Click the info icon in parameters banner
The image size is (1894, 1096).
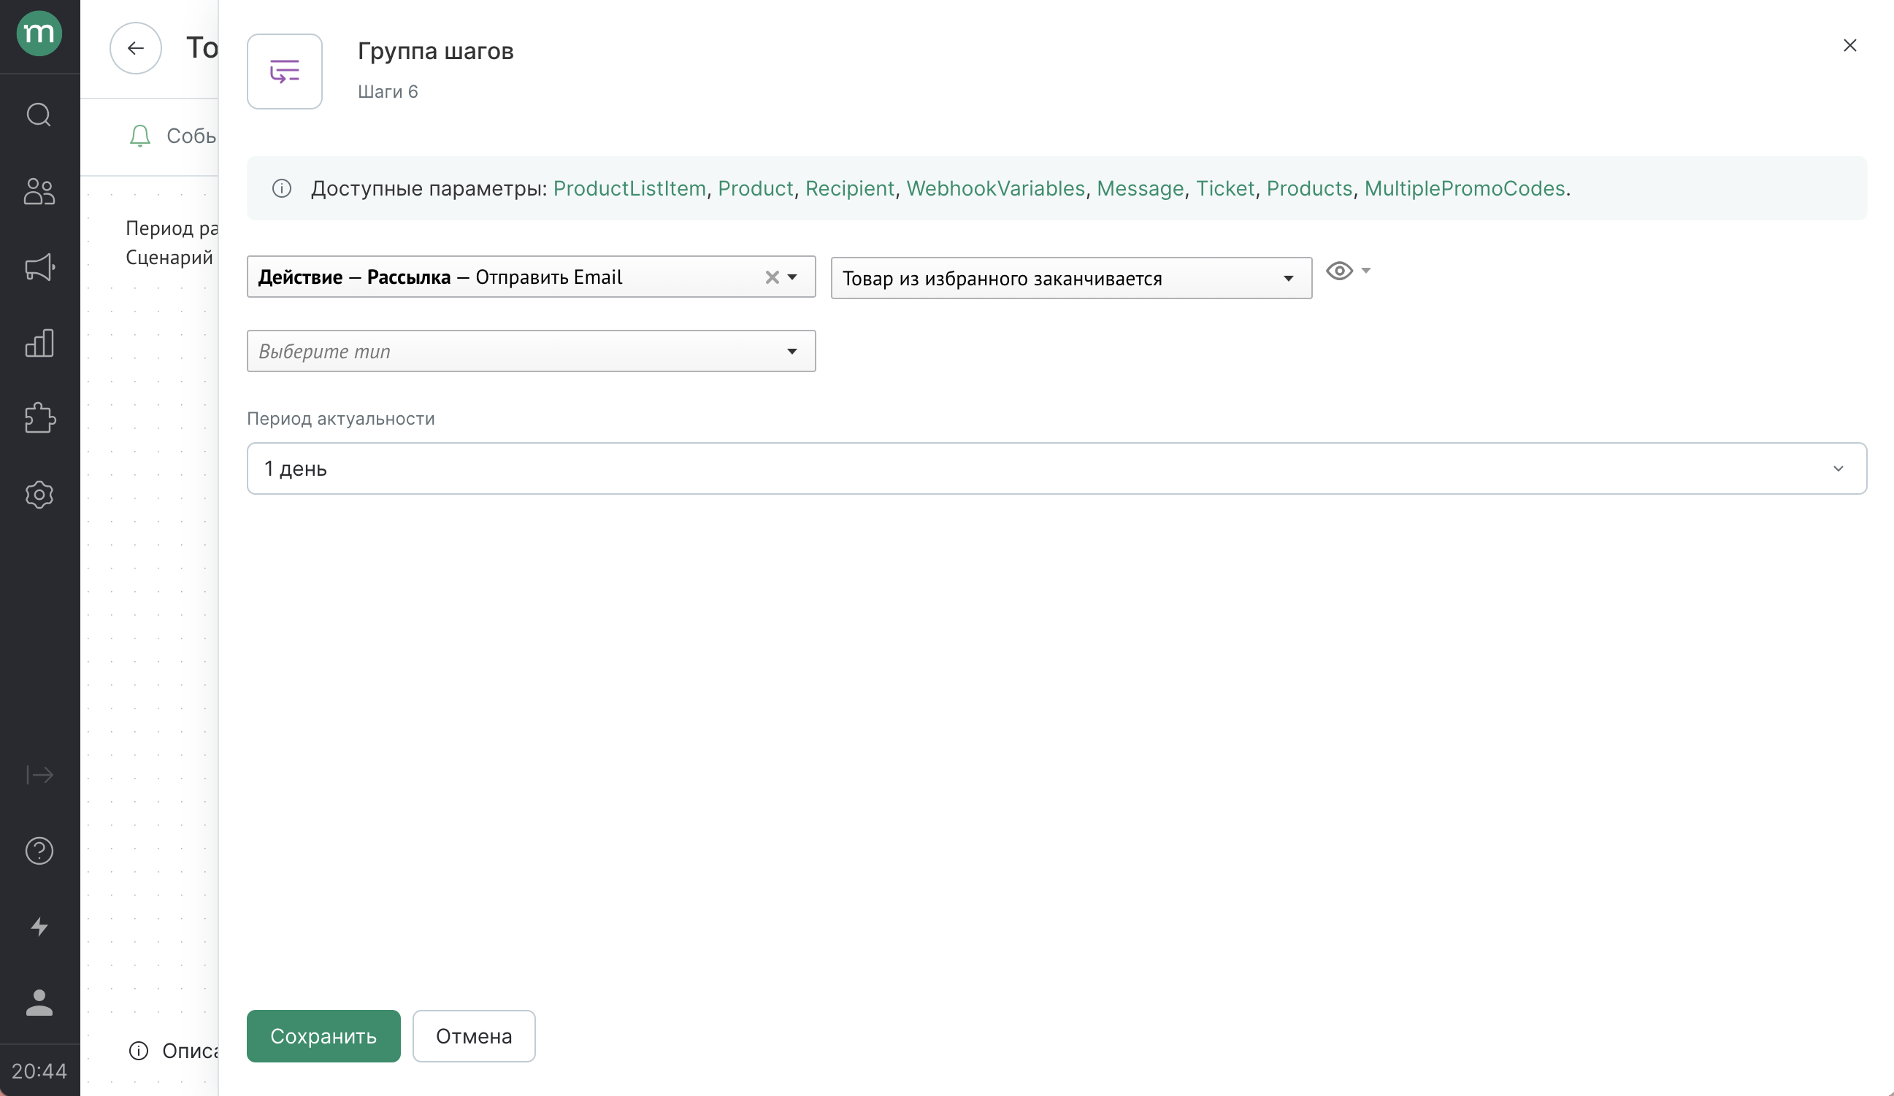click(282, 188)
